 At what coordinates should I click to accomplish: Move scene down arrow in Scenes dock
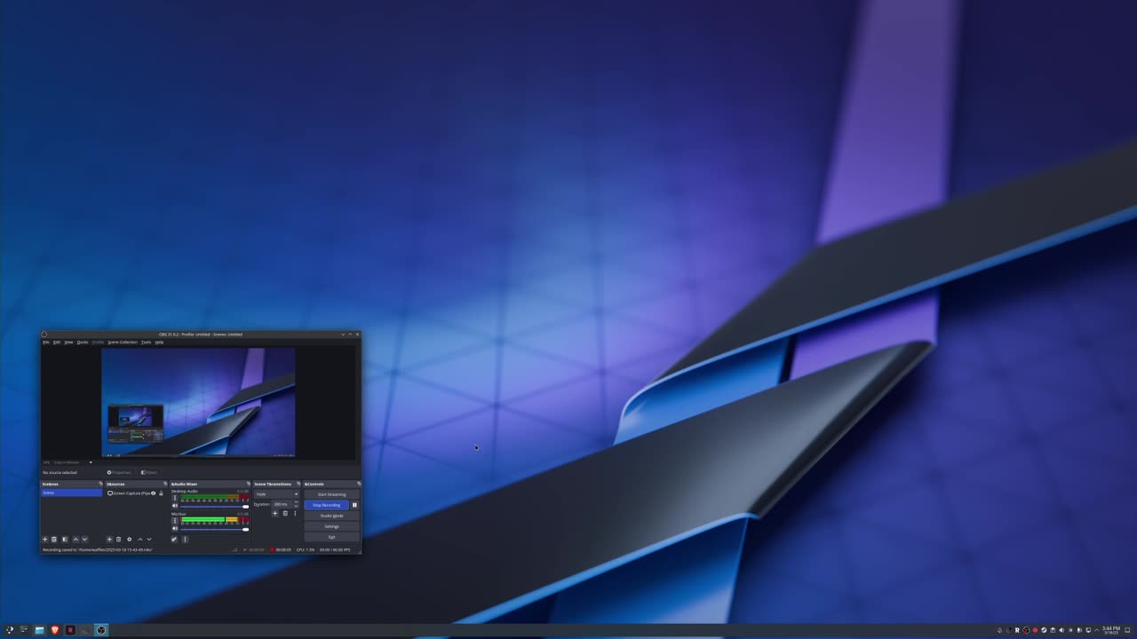(x=84, y=540)
